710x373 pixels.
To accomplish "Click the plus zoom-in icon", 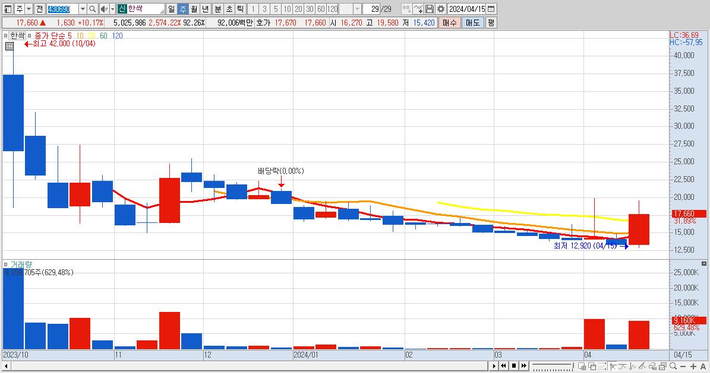I will [x=693, y=366].
